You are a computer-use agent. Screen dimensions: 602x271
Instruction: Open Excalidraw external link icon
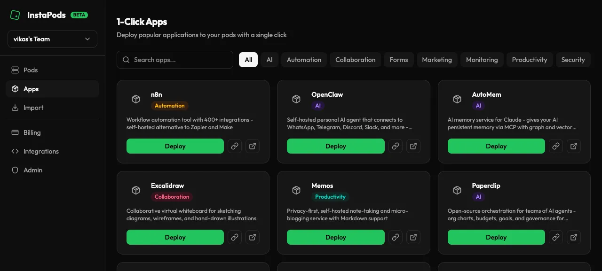coord(253,237)
